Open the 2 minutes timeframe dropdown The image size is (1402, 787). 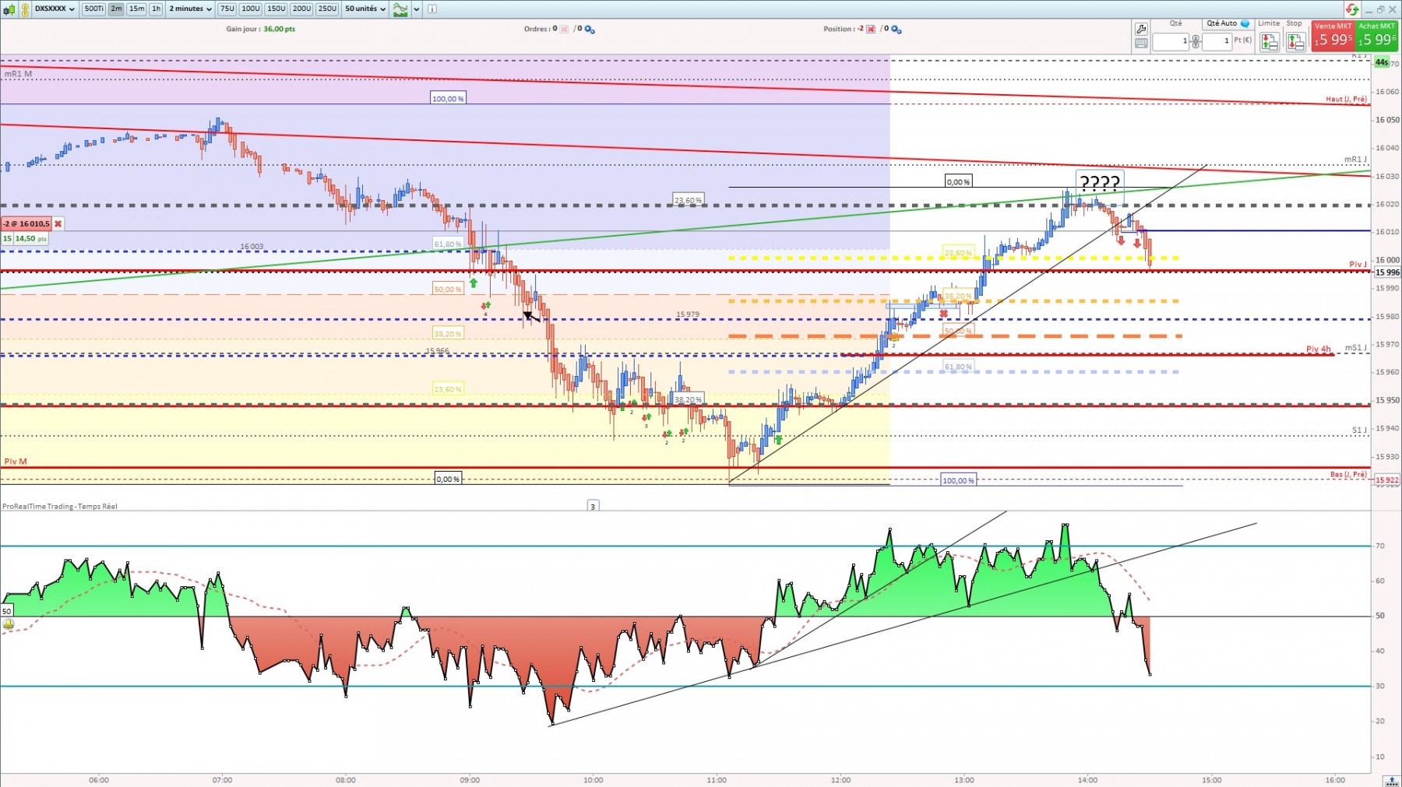tap(190, 9)
